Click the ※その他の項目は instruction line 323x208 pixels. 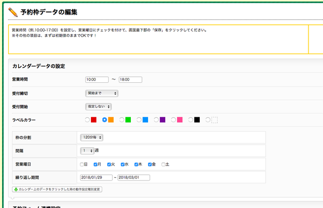[54, 35]
